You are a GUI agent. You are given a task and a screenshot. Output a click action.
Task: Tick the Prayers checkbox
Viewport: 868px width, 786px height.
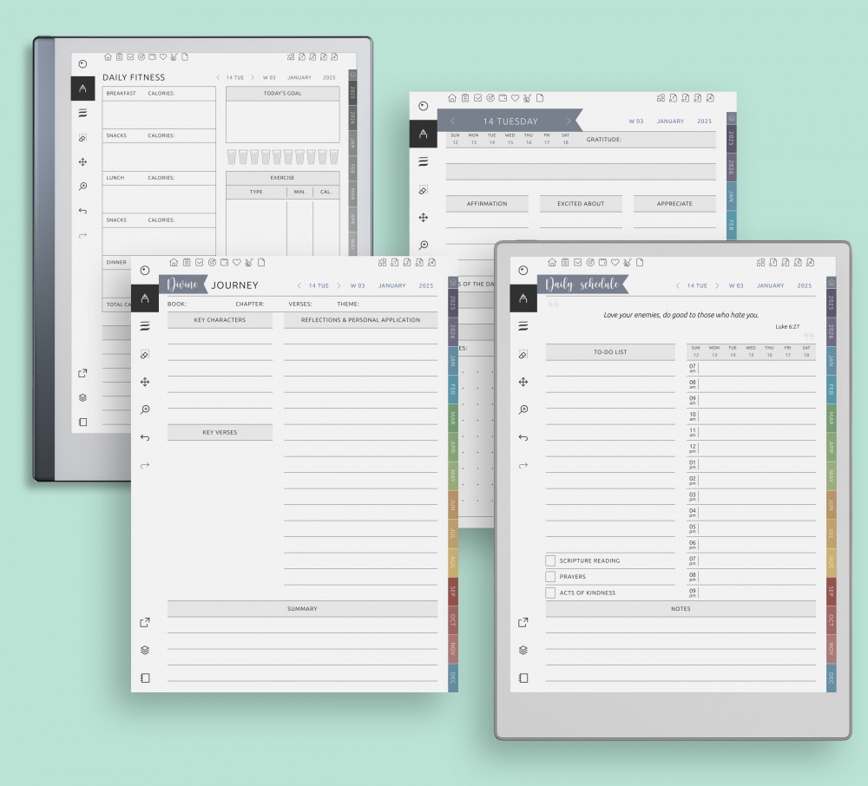(x=550, y=577)
